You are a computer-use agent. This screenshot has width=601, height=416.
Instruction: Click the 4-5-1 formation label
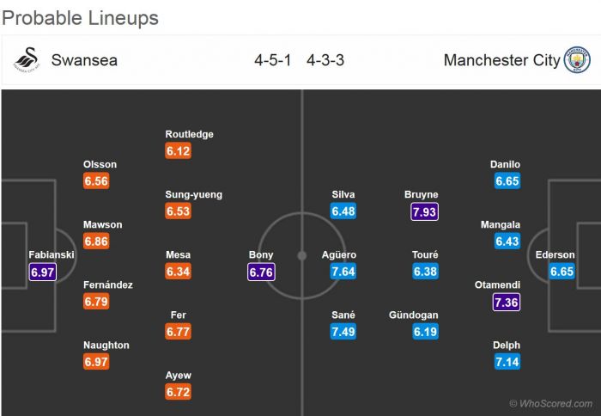273,60
